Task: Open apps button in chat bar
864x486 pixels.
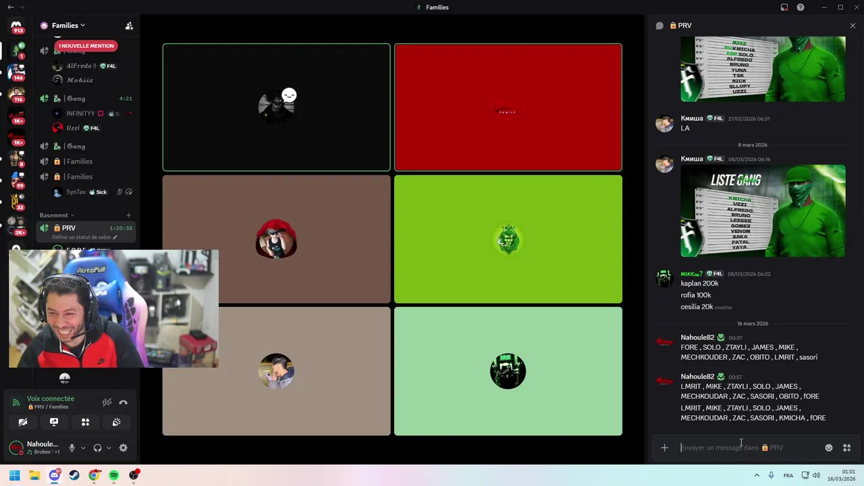Action: point(847,448)
